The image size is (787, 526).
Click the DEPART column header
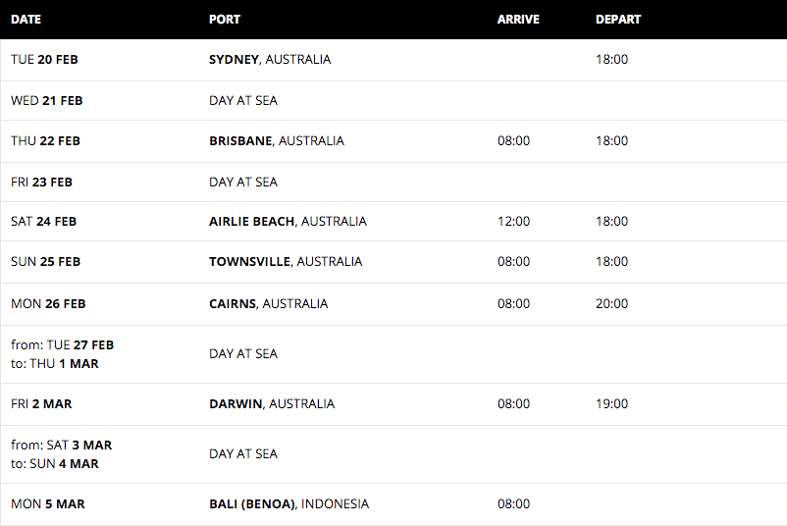618,20
